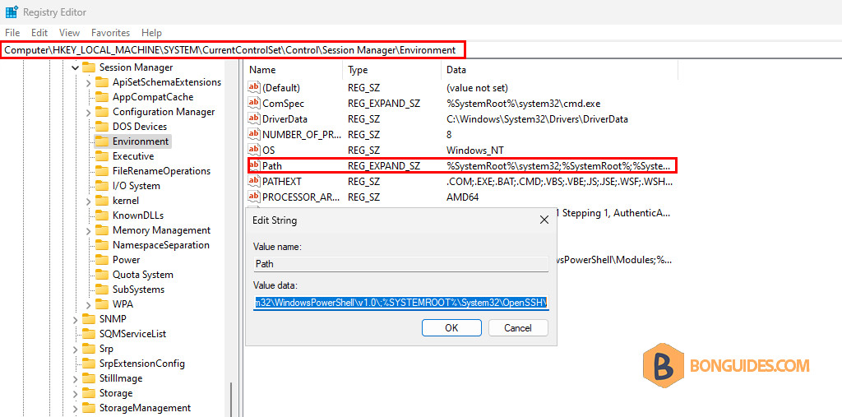Select the FileRenameOperations folder icon
This screenshot has height=417, width=842.
tap(101, 171)
